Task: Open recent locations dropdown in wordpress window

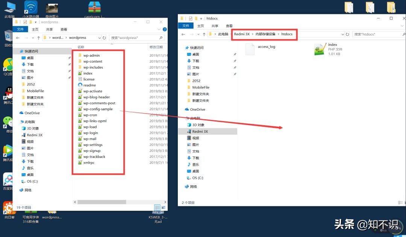Action: 33,38
